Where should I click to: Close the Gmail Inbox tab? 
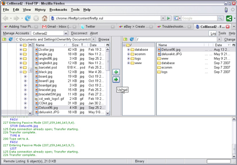pyautogui.click(x=74, y=27)
